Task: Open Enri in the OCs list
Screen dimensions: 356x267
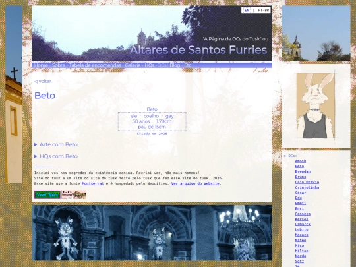Action: (x=299, y=208)
